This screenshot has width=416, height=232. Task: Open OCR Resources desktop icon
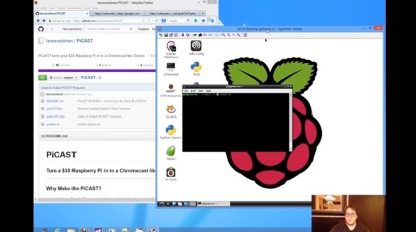(x=171, y=90)
